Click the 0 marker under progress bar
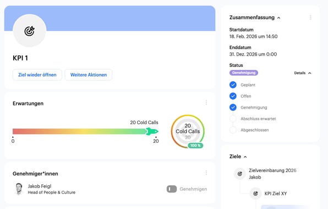 tap(13, 141)
